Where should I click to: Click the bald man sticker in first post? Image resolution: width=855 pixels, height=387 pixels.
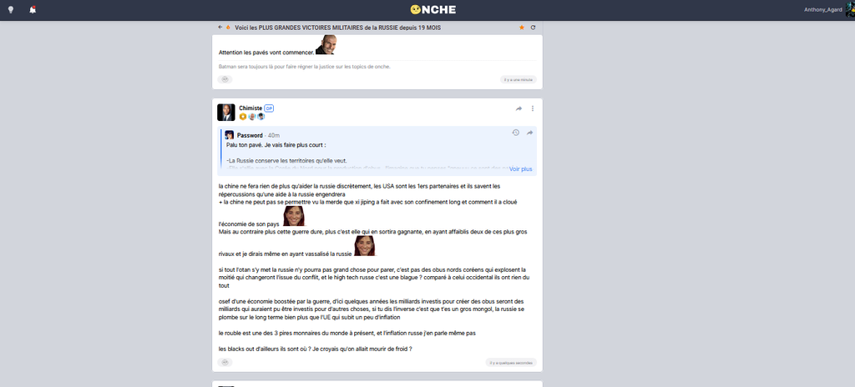pos(326,45)
